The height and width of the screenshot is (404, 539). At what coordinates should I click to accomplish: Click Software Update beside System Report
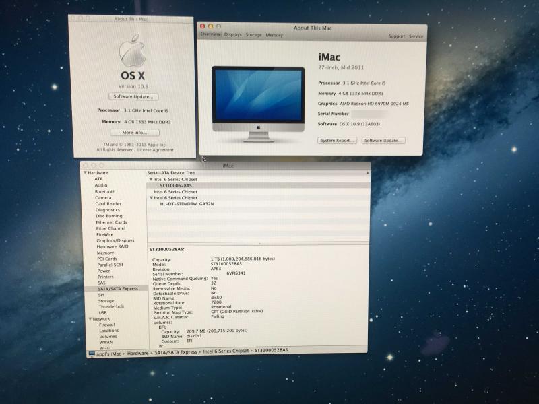[383, 141]
